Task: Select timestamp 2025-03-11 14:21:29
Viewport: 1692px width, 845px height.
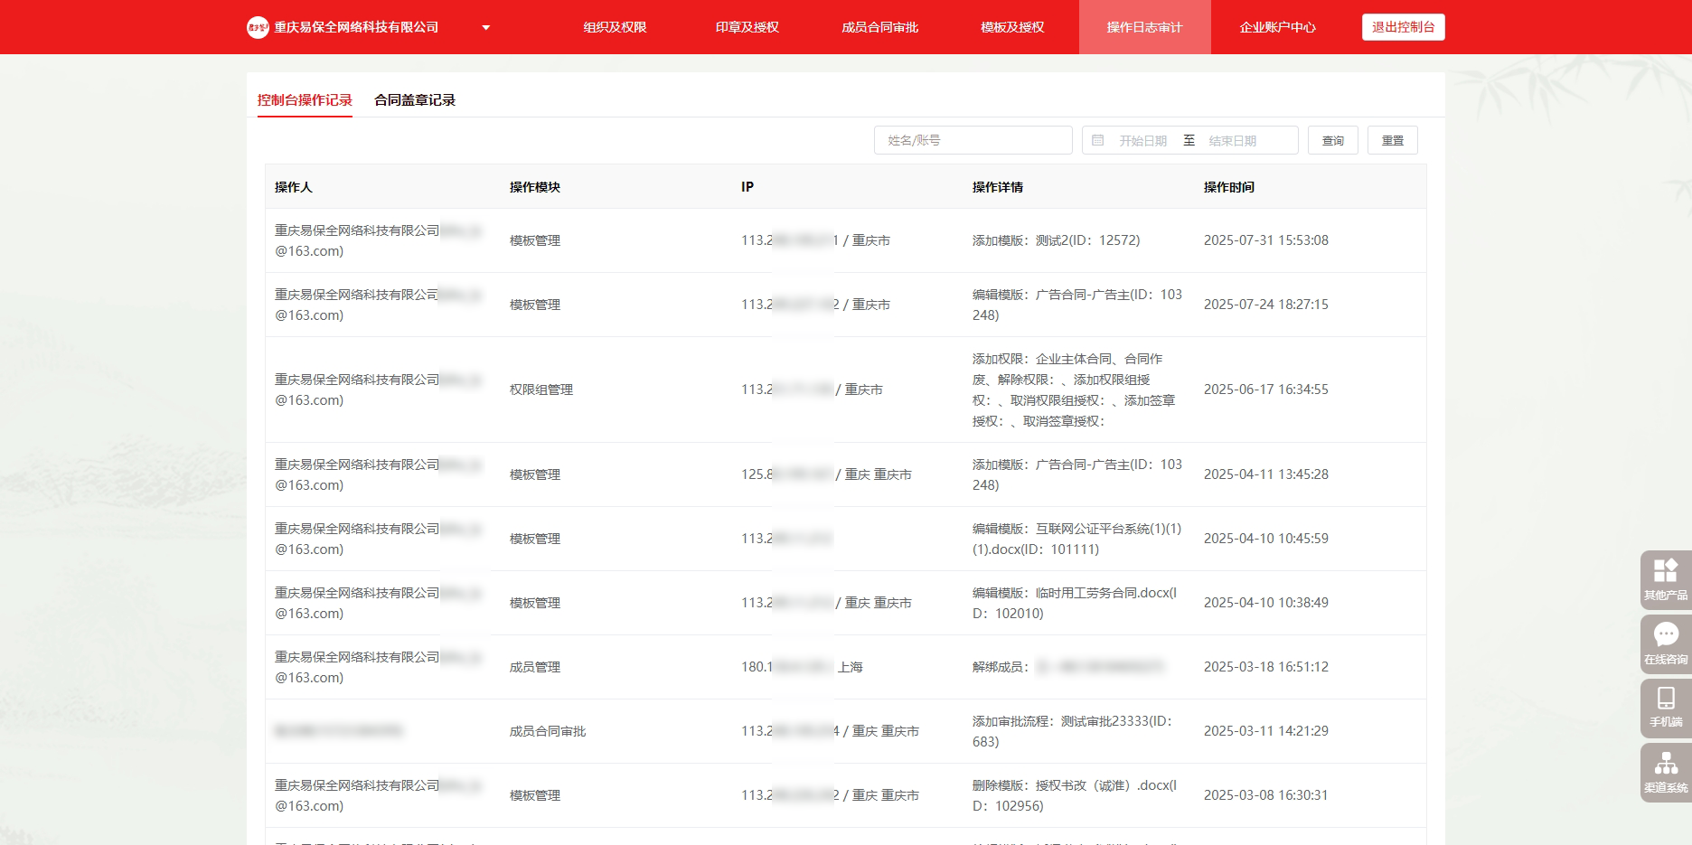Action: coord(1265,731)
